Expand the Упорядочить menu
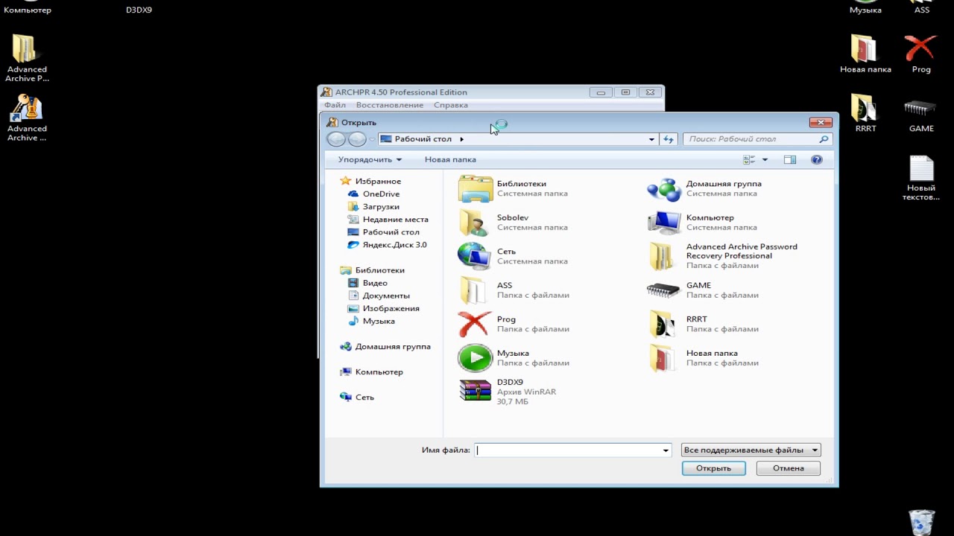954x536 pixels. [370, 159]
